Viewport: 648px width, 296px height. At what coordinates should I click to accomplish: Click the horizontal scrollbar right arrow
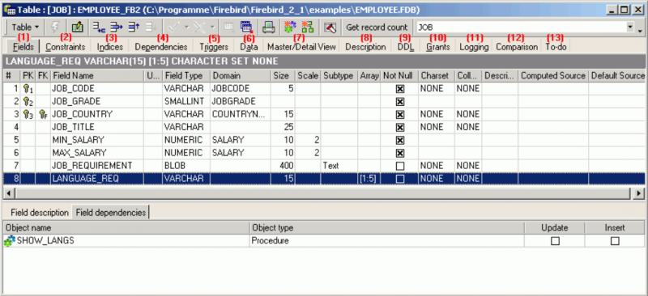pos(639,192)
